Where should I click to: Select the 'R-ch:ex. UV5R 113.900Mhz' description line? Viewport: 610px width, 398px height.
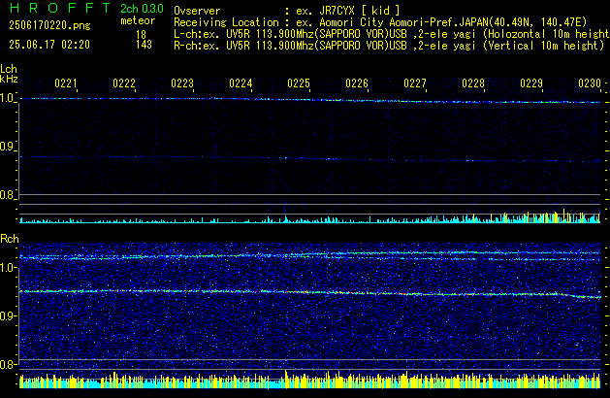coord(389,46)
